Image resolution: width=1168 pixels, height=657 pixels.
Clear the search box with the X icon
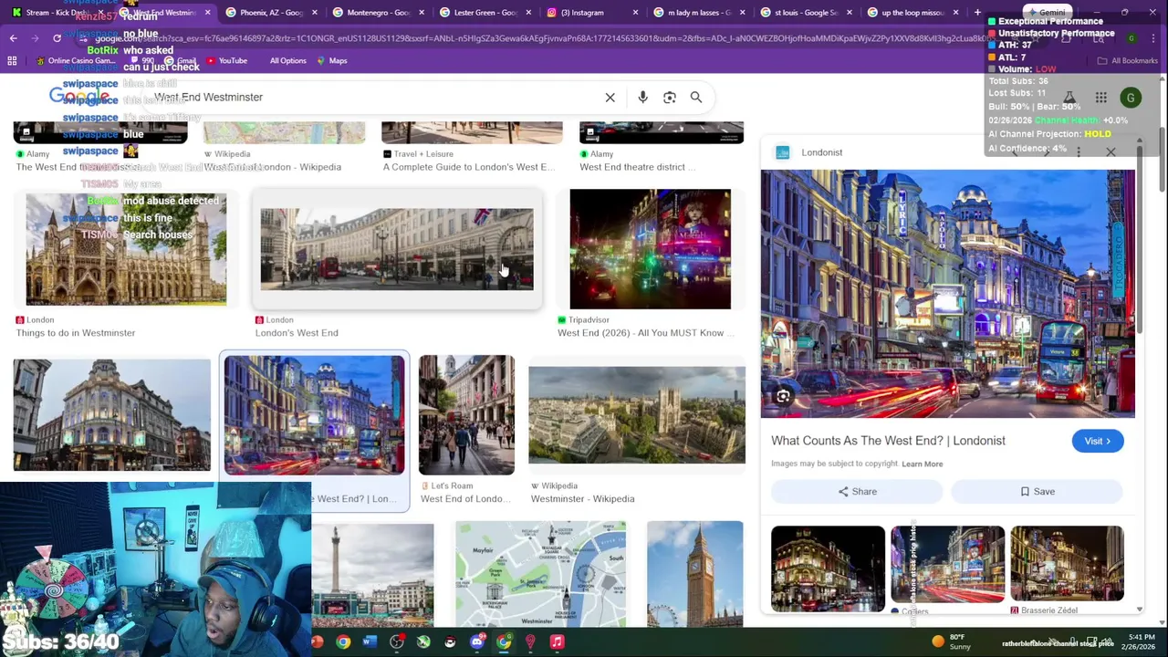pyautogui.click(x=610, y=98)
